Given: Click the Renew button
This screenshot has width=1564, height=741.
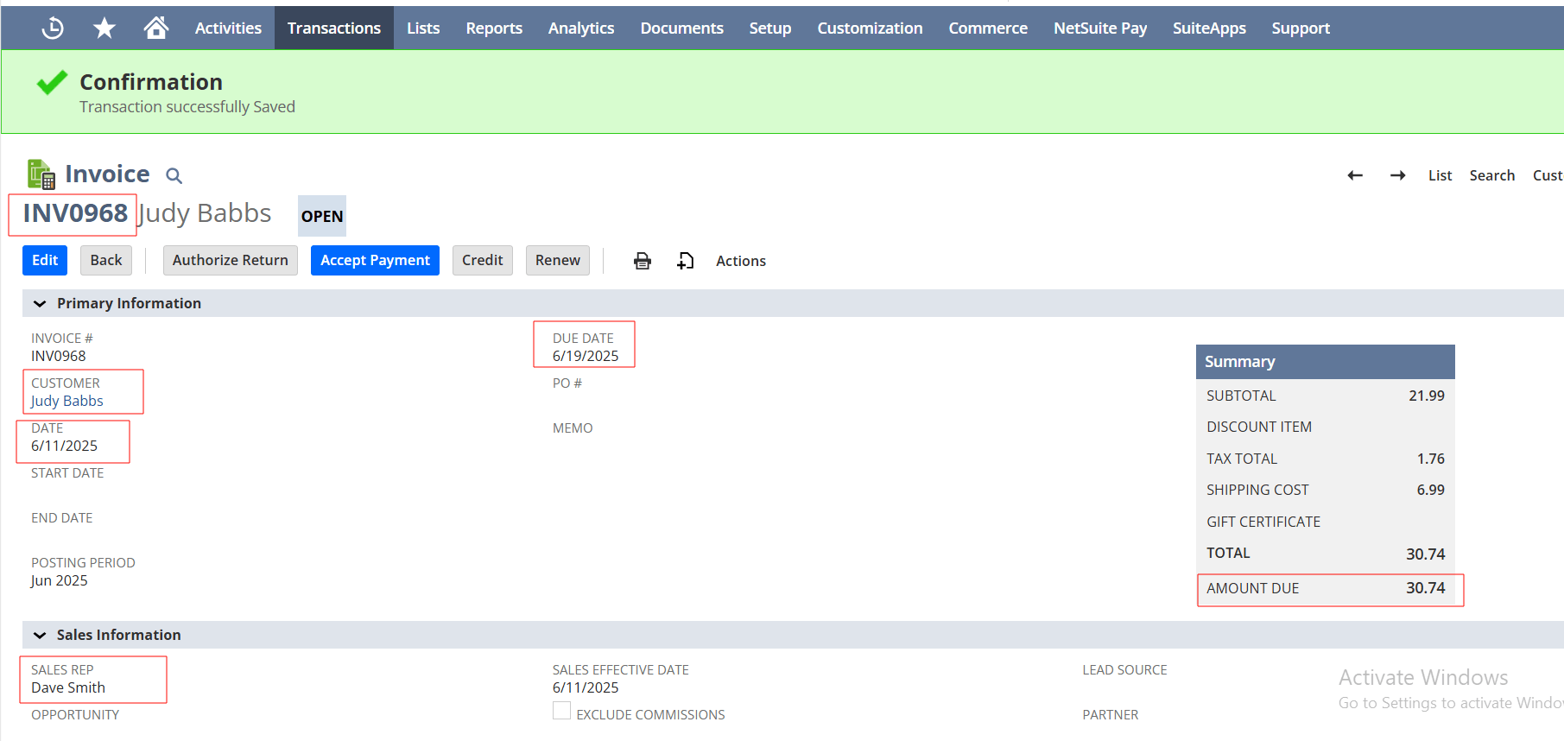Looking at the screenshot, I should 557,261.
